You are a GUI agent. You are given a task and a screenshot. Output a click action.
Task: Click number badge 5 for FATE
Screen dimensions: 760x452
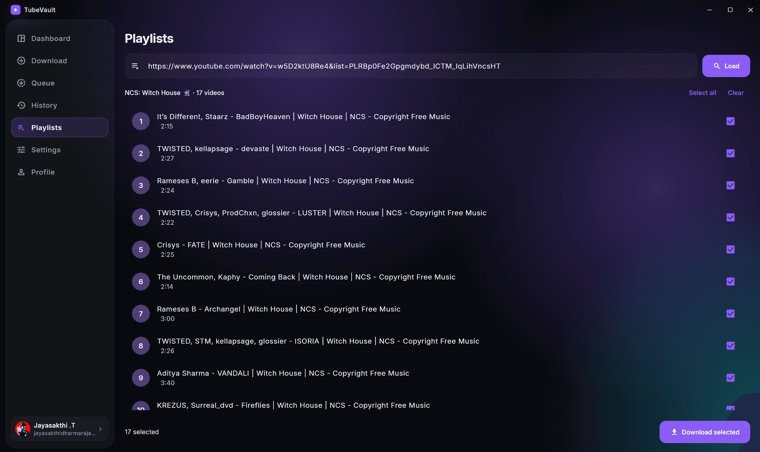141,249
